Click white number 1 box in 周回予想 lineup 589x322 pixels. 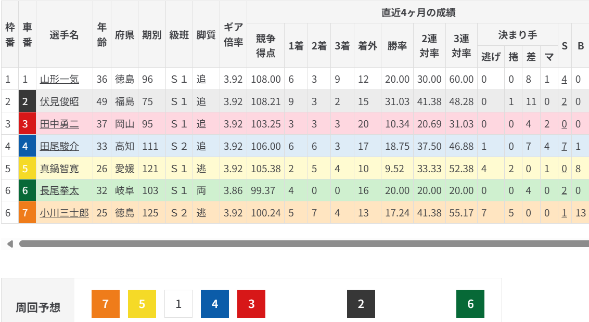coord(178,304)
